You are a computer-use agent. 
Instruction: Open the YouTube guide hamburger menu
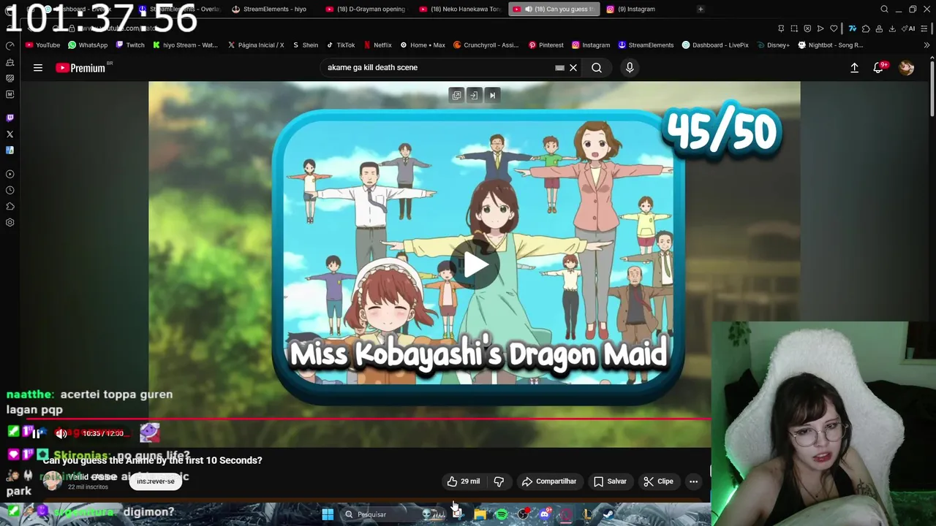38,68
